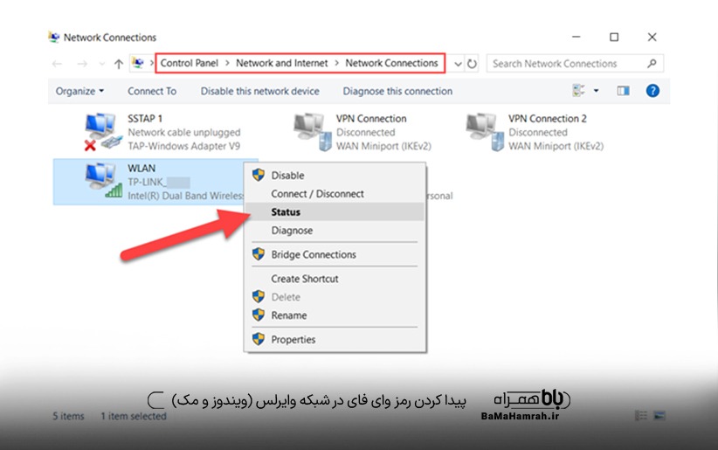Select the VPN Connection 2 adapter icon
The width and height of the screenshot is (718, 450).
click(485, 132)
